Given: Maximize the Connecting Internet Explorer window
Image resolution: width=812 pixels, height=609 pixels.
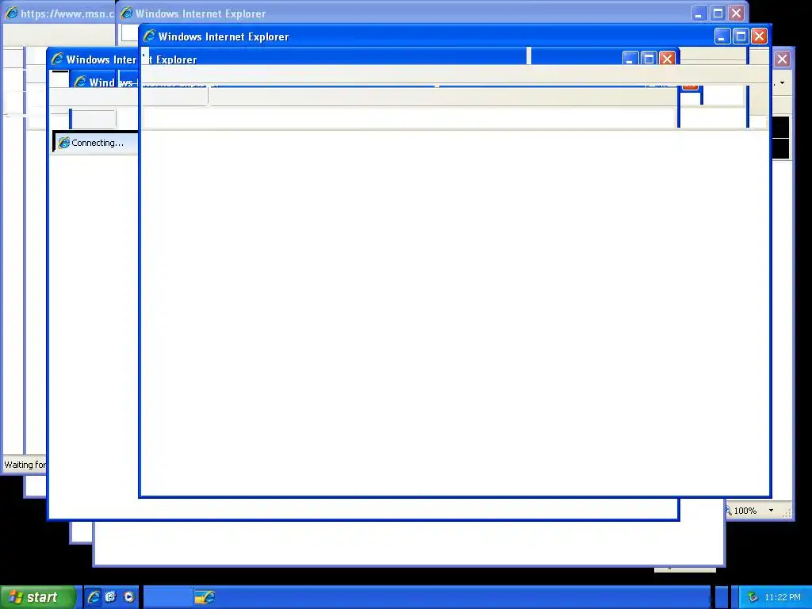Looking at the screenshot, I should pos(649,59).
